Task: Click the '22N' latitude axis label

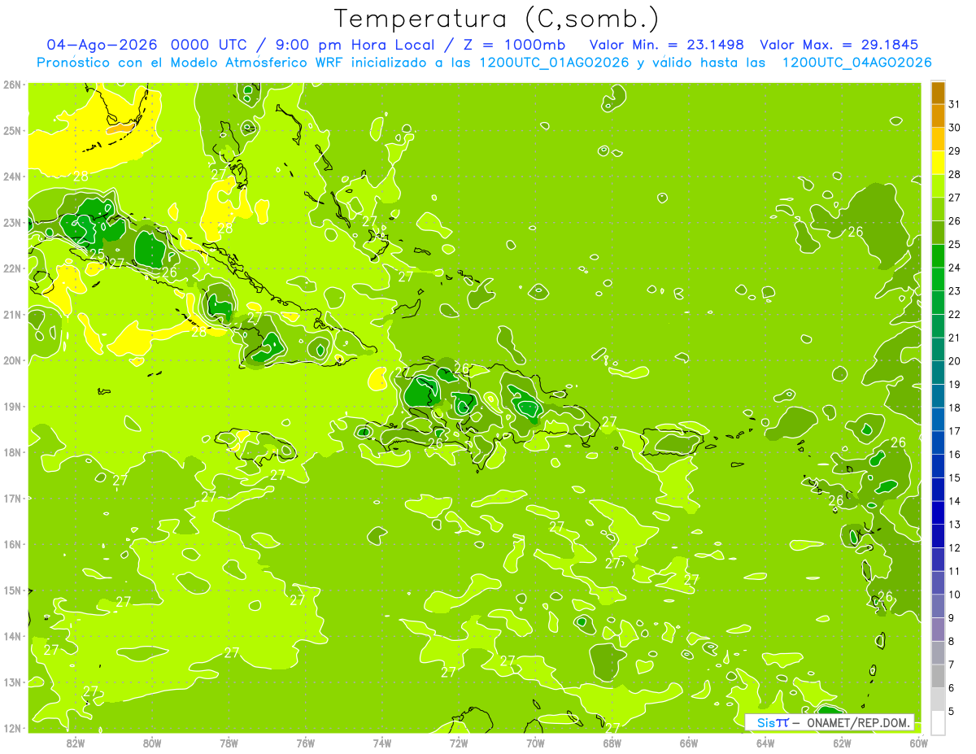Action: (x=12, y=268)
